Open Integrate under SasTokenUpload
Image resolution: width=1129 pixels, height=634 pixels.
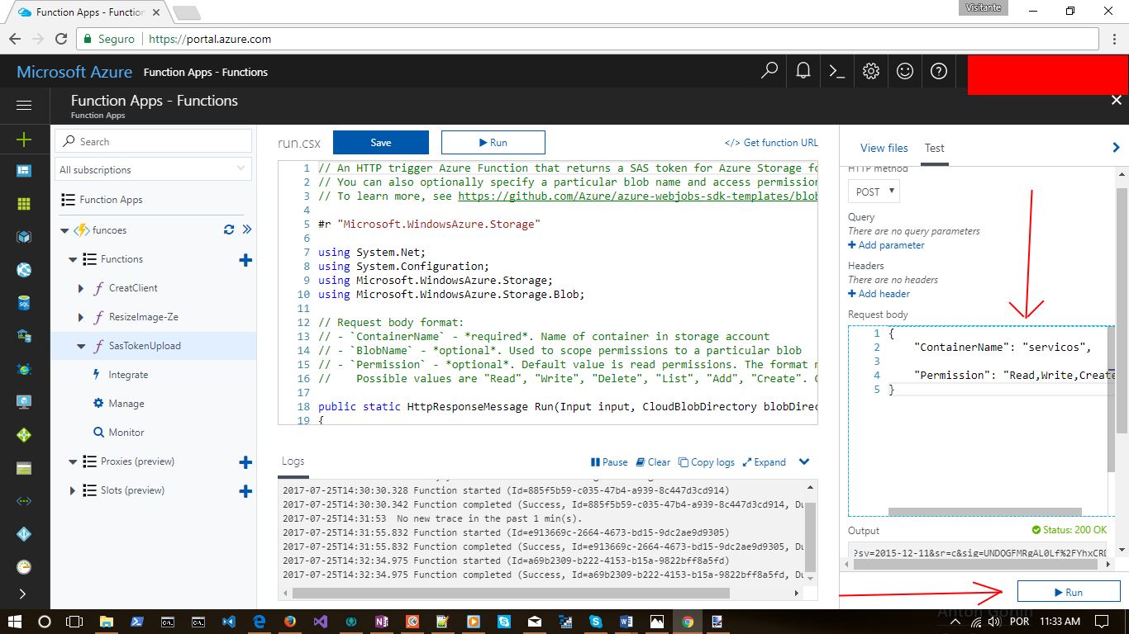128,375
